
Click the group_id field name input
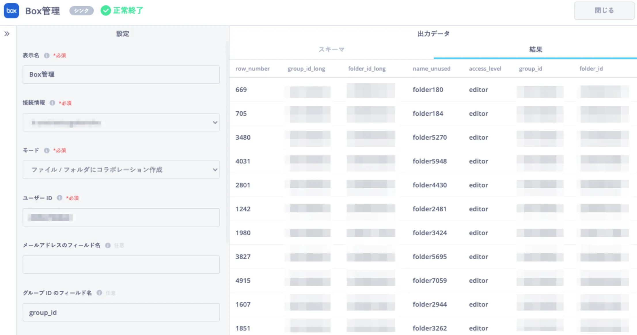click(121, 312)
